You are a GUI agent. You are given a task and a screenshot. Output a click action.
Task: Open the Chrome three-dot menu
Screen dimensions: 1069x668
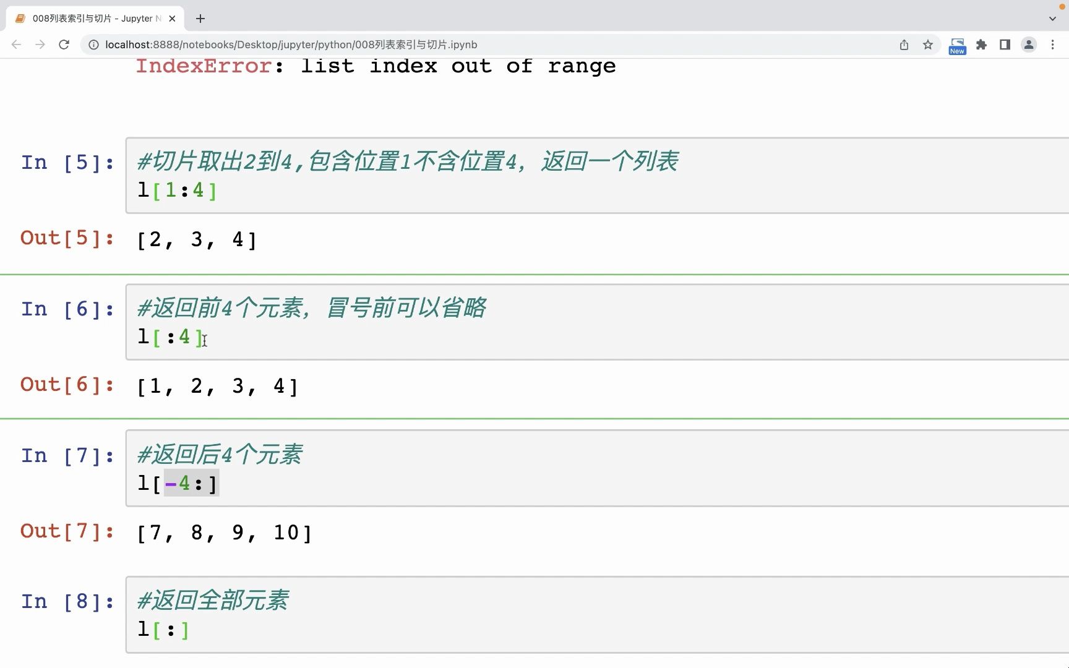coord(1052,45)
